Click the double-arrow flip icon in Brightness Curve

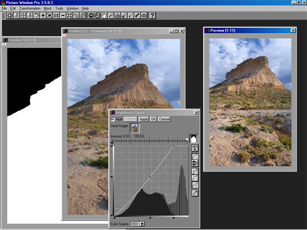pos(195,163)
